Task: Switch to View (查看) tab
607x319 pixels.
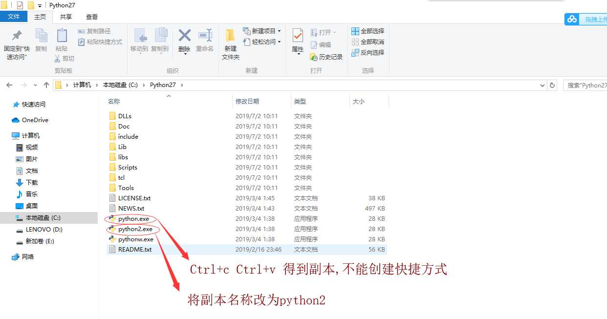Action: click(x=92, y=17)
